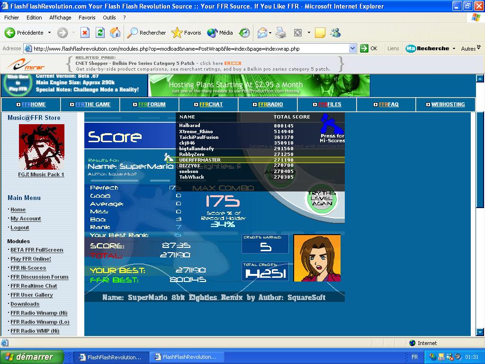Click the OK go button

point(368,48)
